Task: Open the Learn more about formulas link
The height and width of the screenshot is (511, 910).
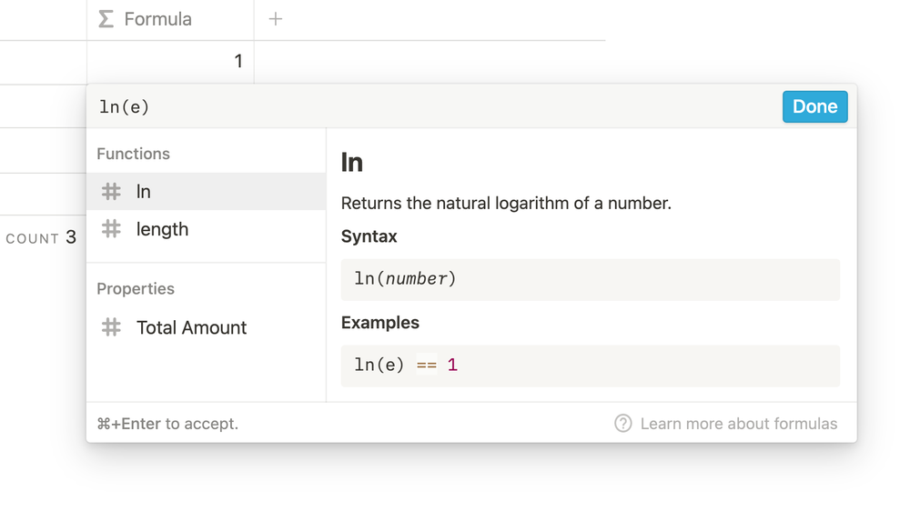Action: (738, 424)
